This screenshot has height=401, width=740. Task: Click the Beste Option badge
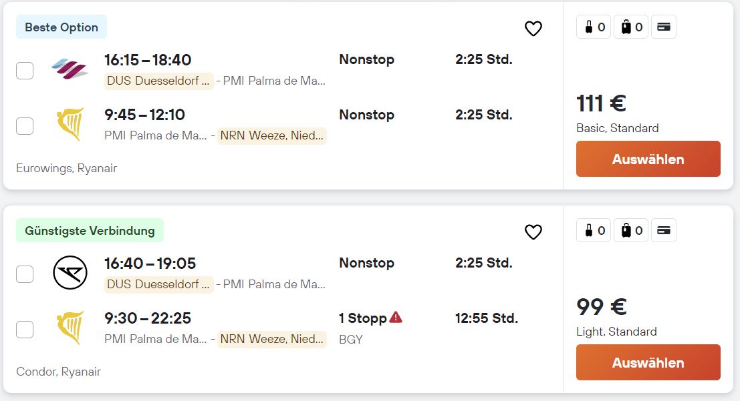coord(61,27)
